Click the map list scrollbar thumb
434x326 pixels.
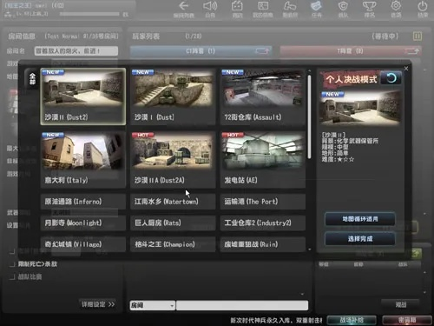[x=309, y=116]
